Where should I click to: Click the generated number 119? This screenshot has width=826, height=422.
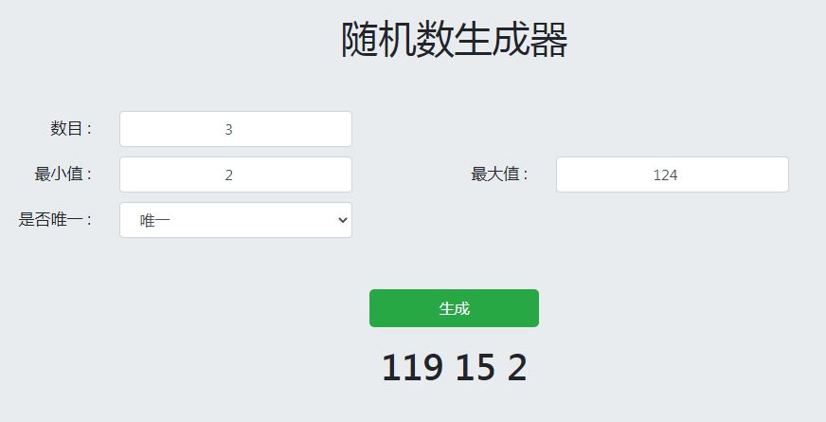point(412,368)
